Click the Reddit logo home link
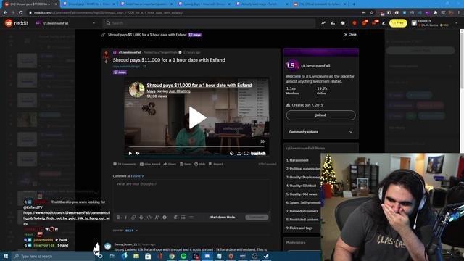This screenshot has height=261, width=464. click(x=17, y=23)
